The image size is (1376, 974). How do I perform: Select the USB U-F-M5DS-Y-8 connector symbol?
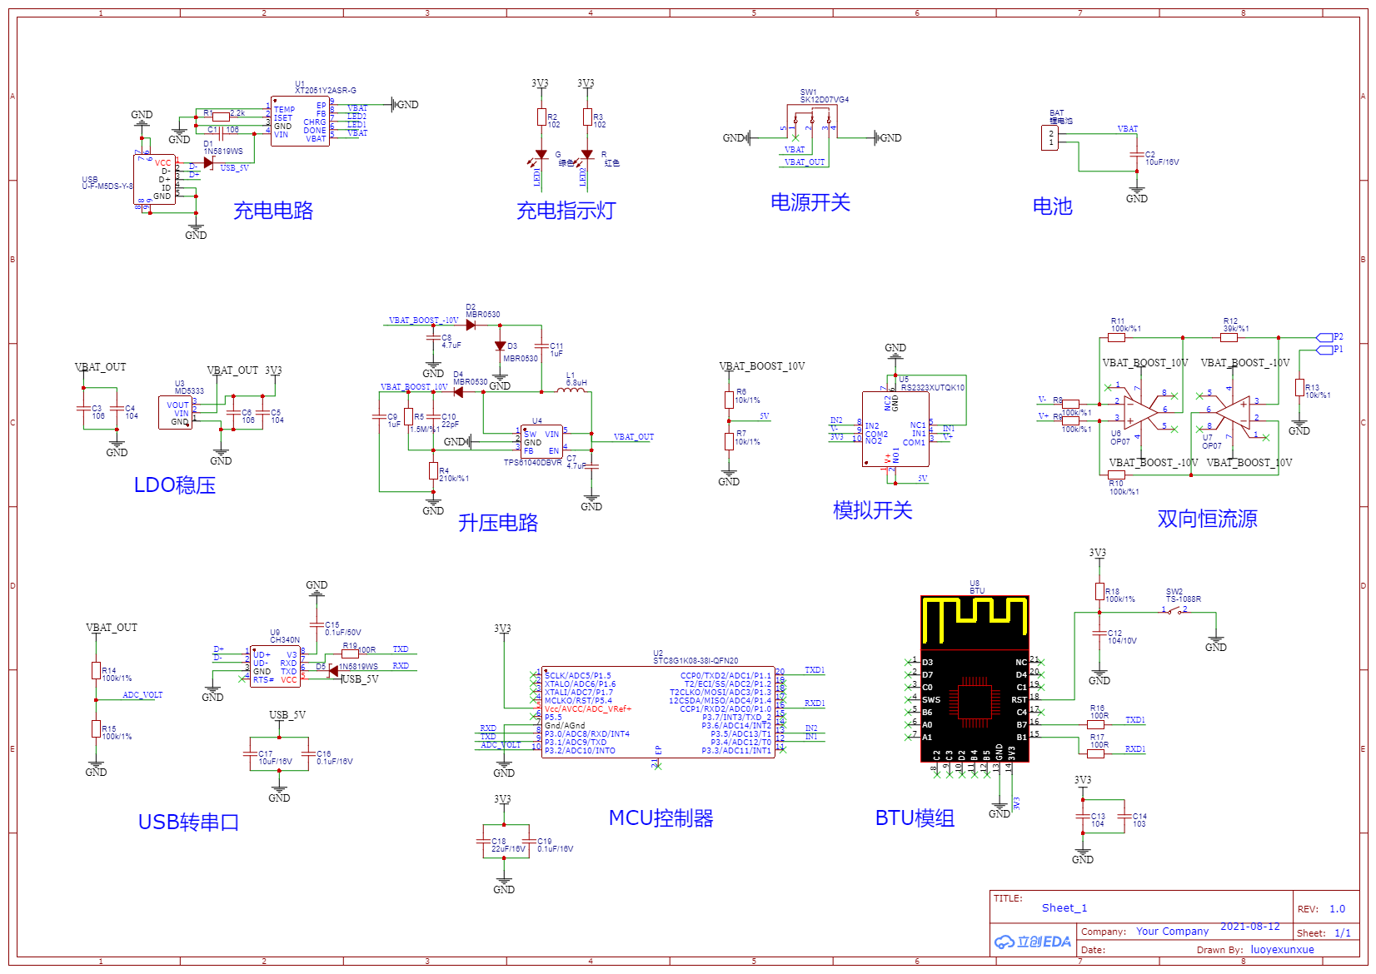tap(154, 177)
